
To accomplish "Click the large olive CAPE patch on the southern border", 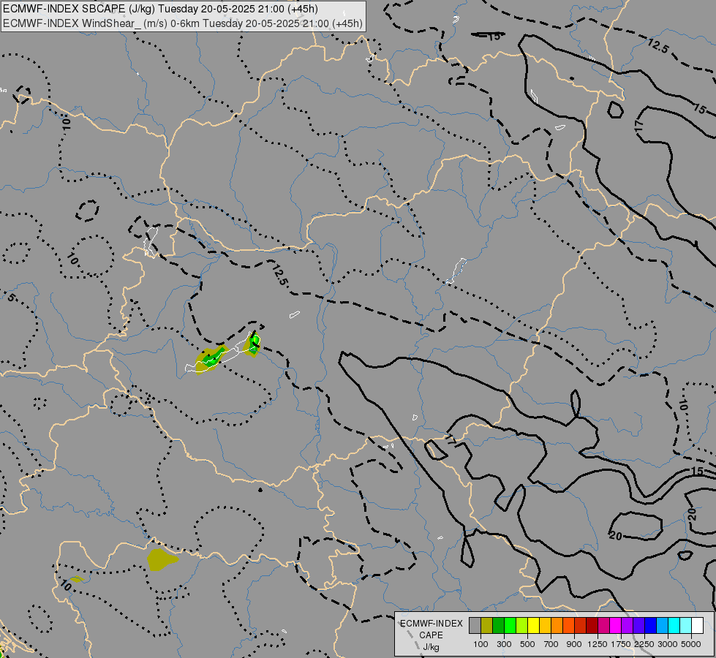I will (162, 560).
